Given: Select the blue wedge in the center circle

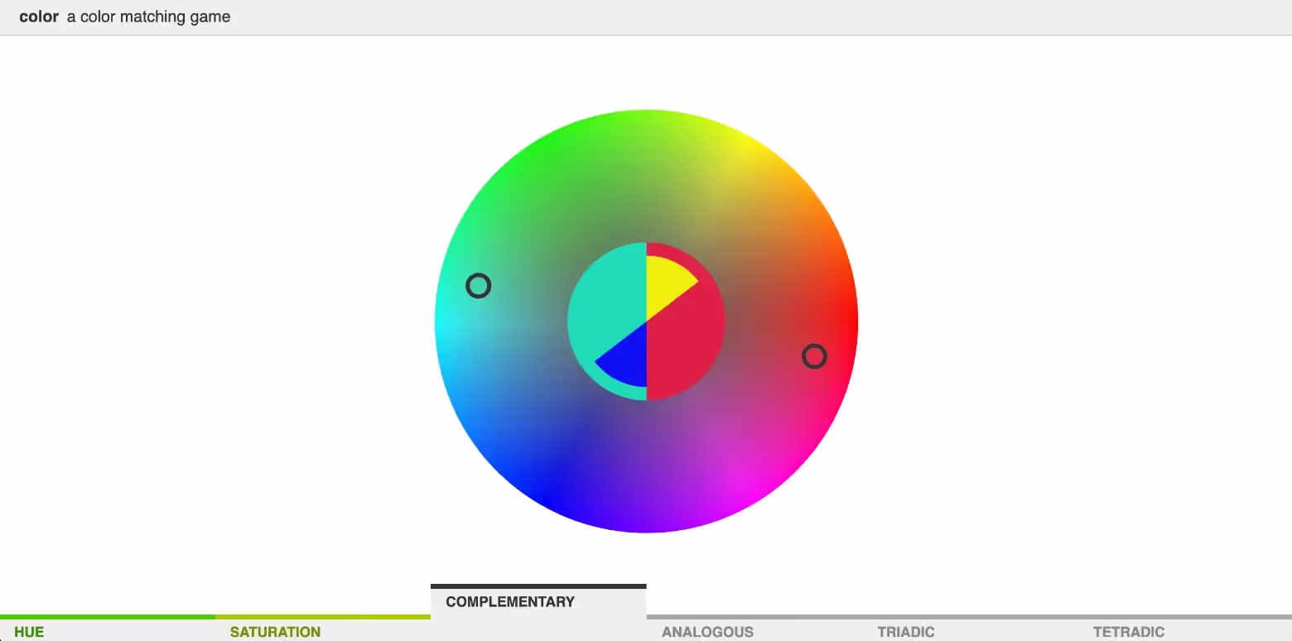Looking at the screenshot, I should click(x=627, y=358).
